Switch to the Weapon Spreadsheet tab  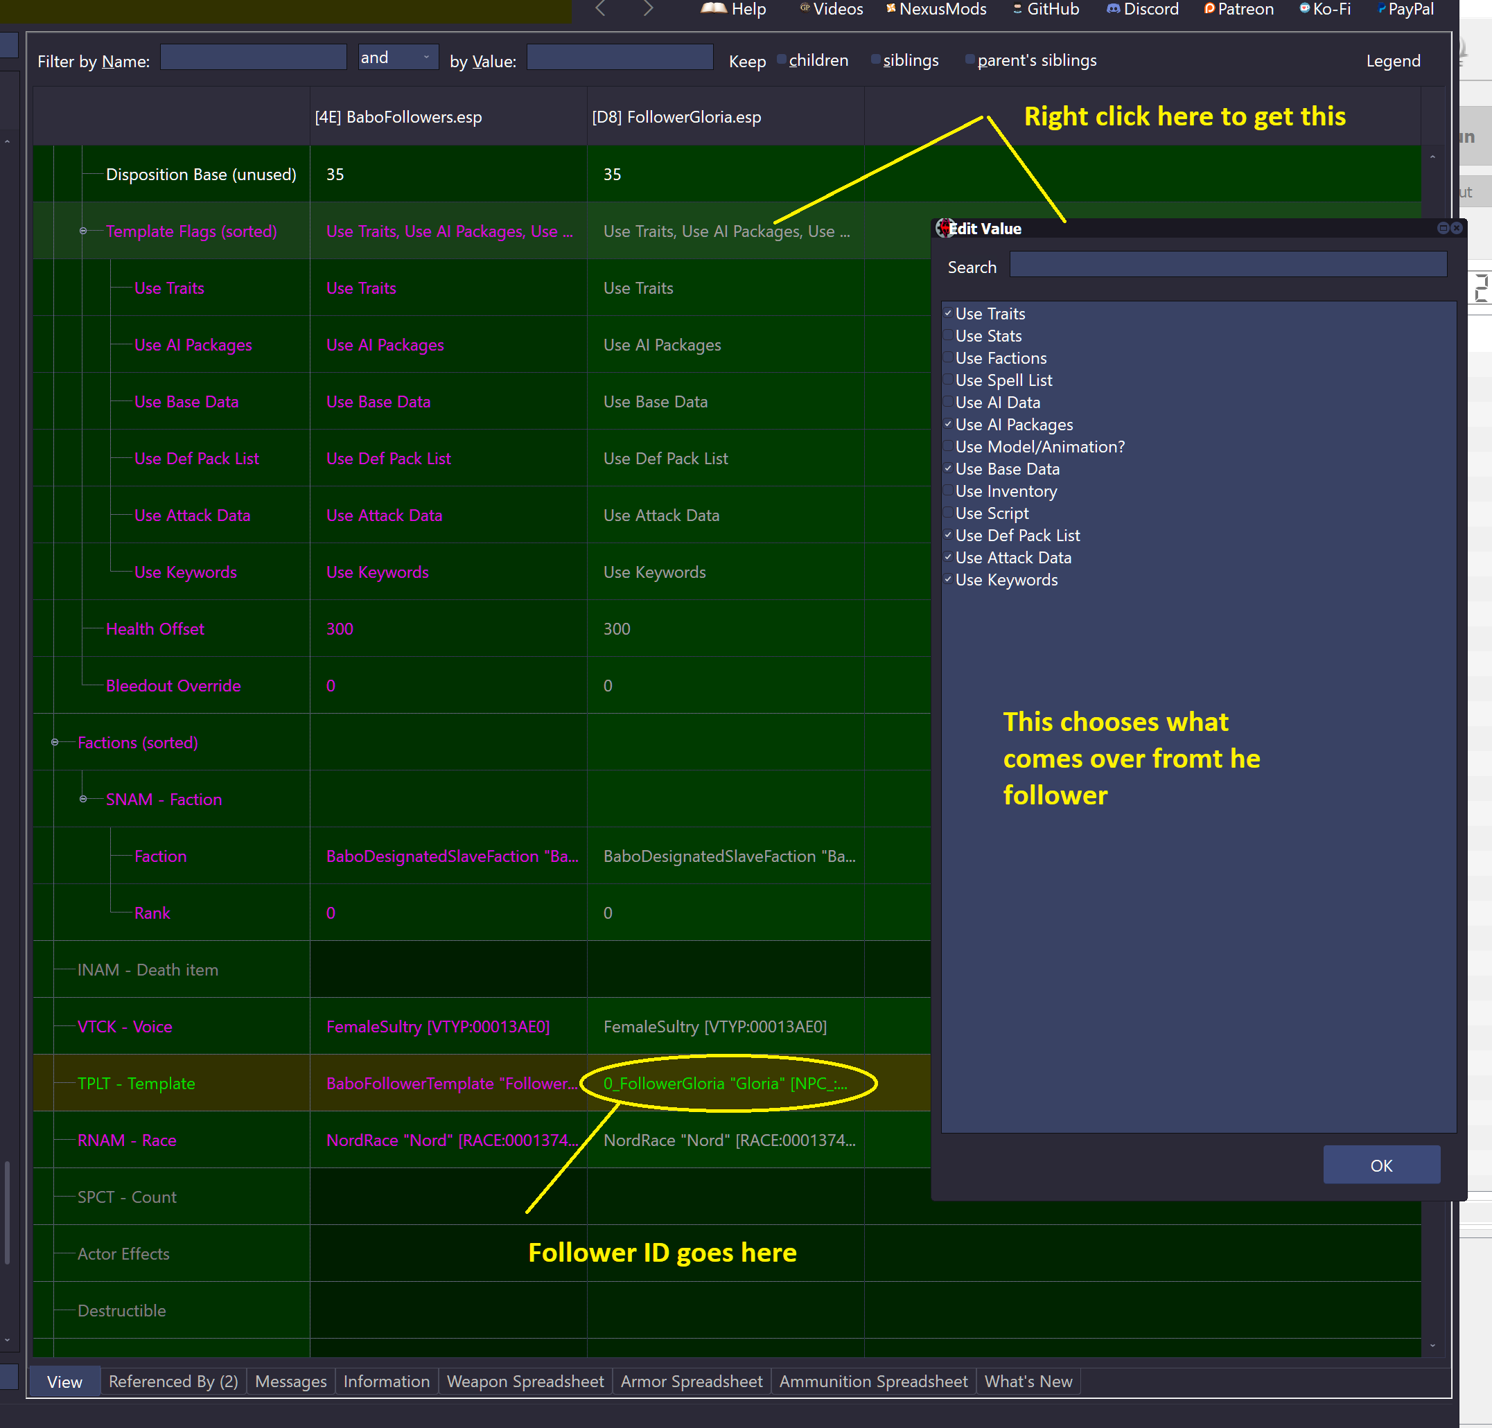[x=525, y=1382]
